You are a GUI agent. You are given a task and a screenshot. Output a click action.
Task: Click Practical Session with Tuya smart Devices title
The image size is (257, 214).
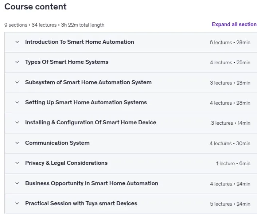click(x=81, y=203)
